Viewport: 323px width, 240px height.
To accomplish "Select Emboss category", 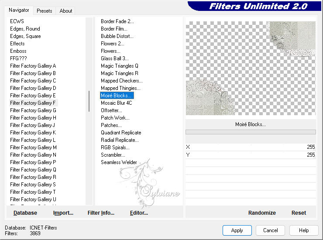I will [x=18, y=51].
